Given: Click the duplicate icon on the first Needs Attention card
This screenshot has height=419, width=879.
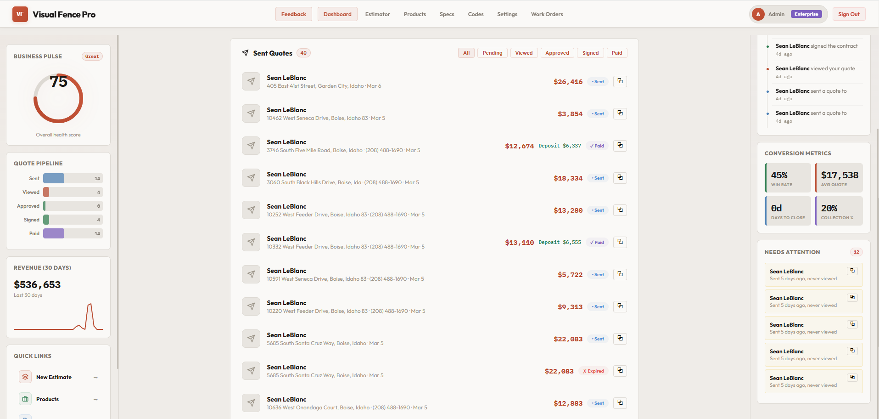Looking at the screenshot, I should pyautogui.click(x=853, y=271).
